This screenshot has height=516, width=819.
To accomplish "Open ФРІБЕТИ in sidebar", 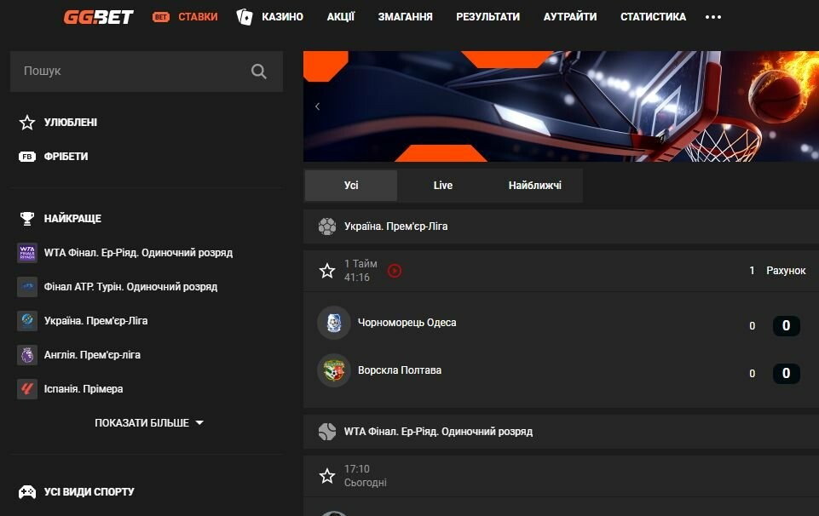I will coord(66,157).
